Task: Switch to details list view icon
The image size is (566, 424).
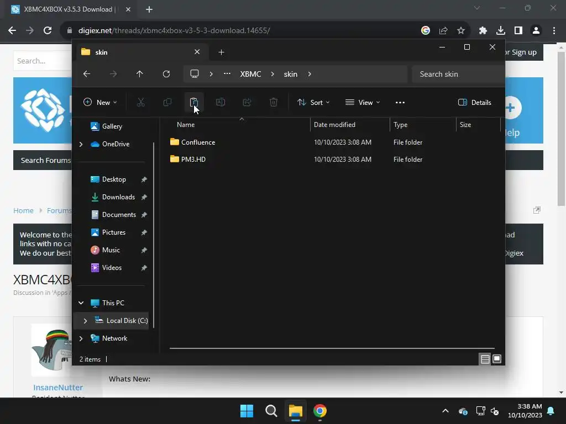Action: (485, 359)
